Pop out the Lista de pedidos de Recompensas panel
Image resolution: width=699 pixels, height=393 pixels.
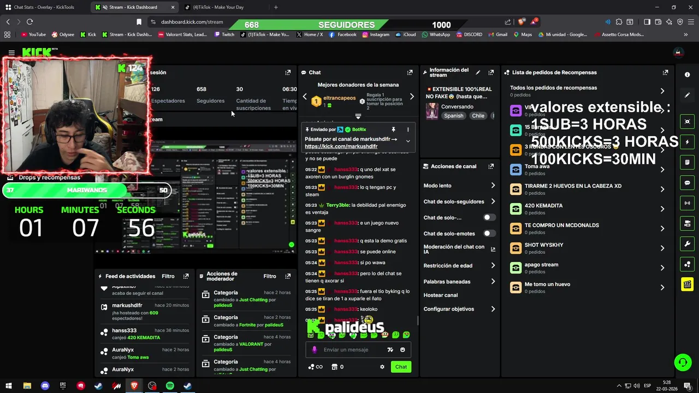point(665,72)
